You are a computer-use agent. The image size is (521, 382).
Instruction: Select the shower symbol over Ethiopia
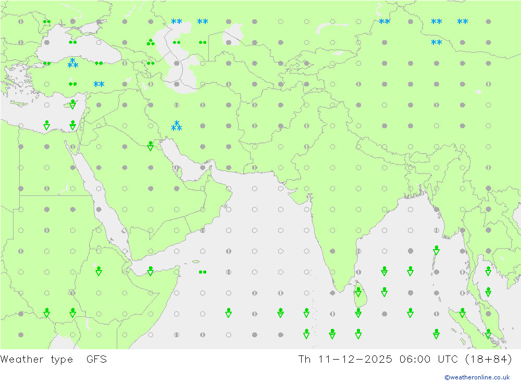98,271
